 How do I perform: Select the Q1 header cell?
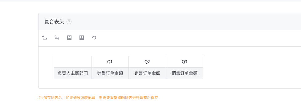(x=110, y=62)
